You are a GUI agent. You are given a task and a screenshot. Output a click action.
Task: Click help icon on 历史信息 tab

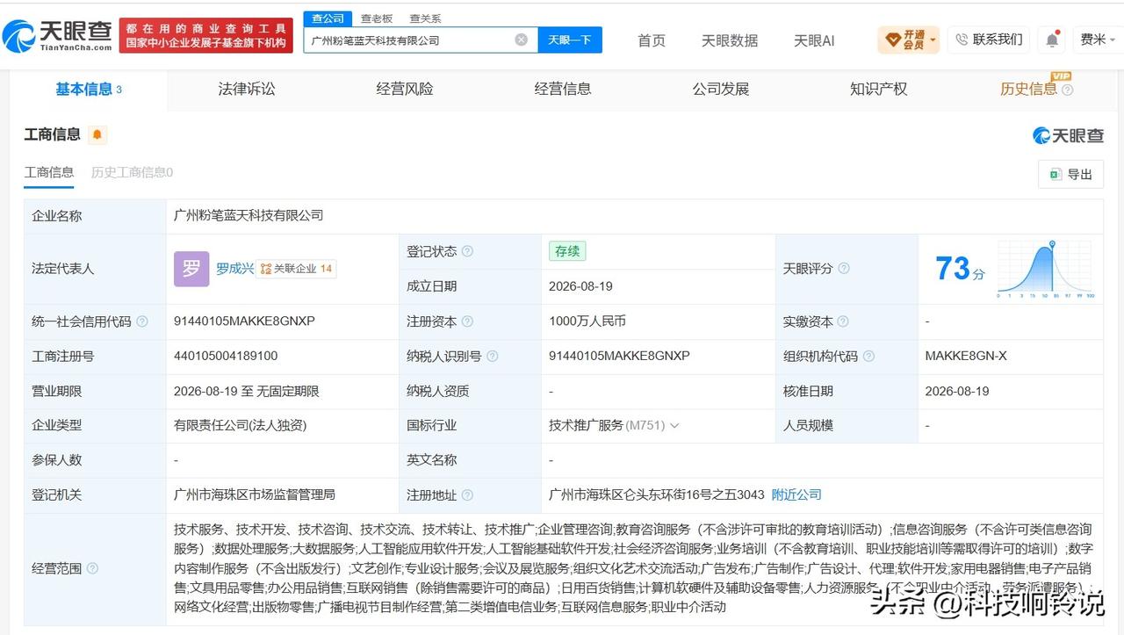tap(1067, 90)
